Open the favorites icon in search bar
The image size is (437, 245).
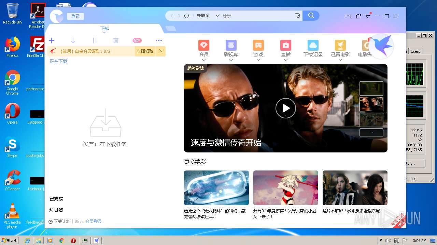tap(297, 16)
